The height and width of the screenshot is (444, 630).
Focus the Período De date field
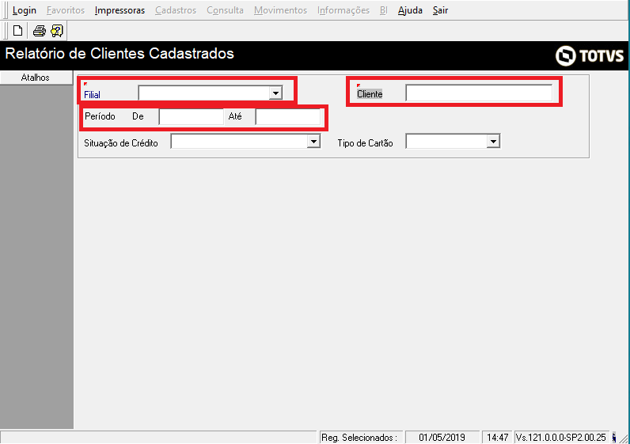pyautogui.click(x=192, y=117)
